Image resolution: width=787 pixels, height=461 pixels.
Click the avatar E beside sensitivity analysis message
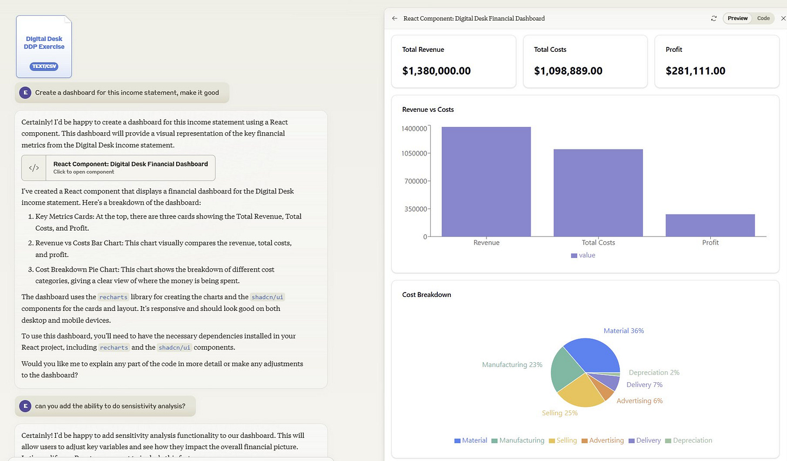25,406
